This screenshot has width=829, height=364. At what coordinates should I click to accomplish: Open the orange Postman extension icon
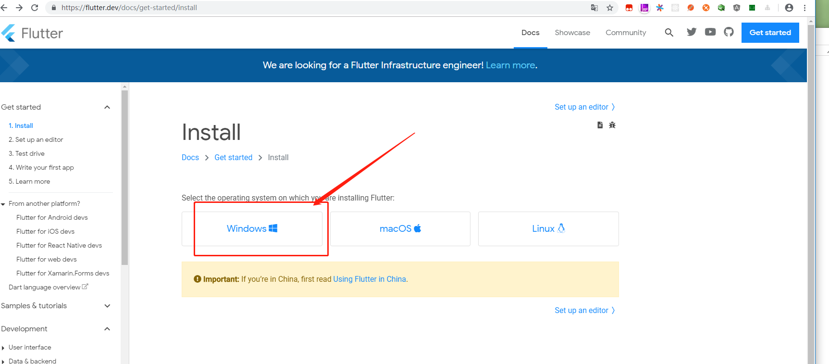pos(691,8)
